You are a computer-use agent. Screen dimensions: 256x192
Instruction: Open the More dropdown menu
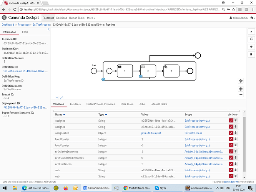[91, 18]
